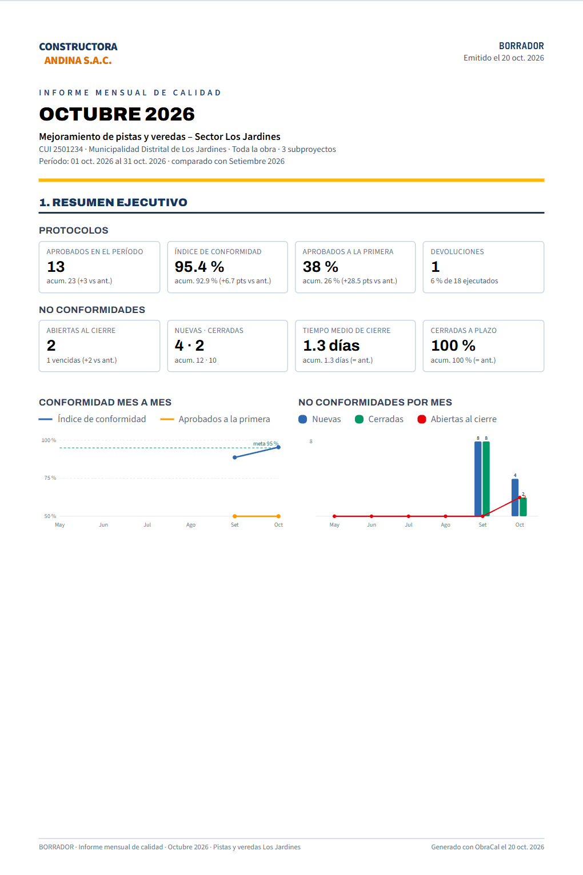Click 'Emitido el 20 oct. 2026' date
This screenshot has width=583, height=875.
tap(504, 58)
